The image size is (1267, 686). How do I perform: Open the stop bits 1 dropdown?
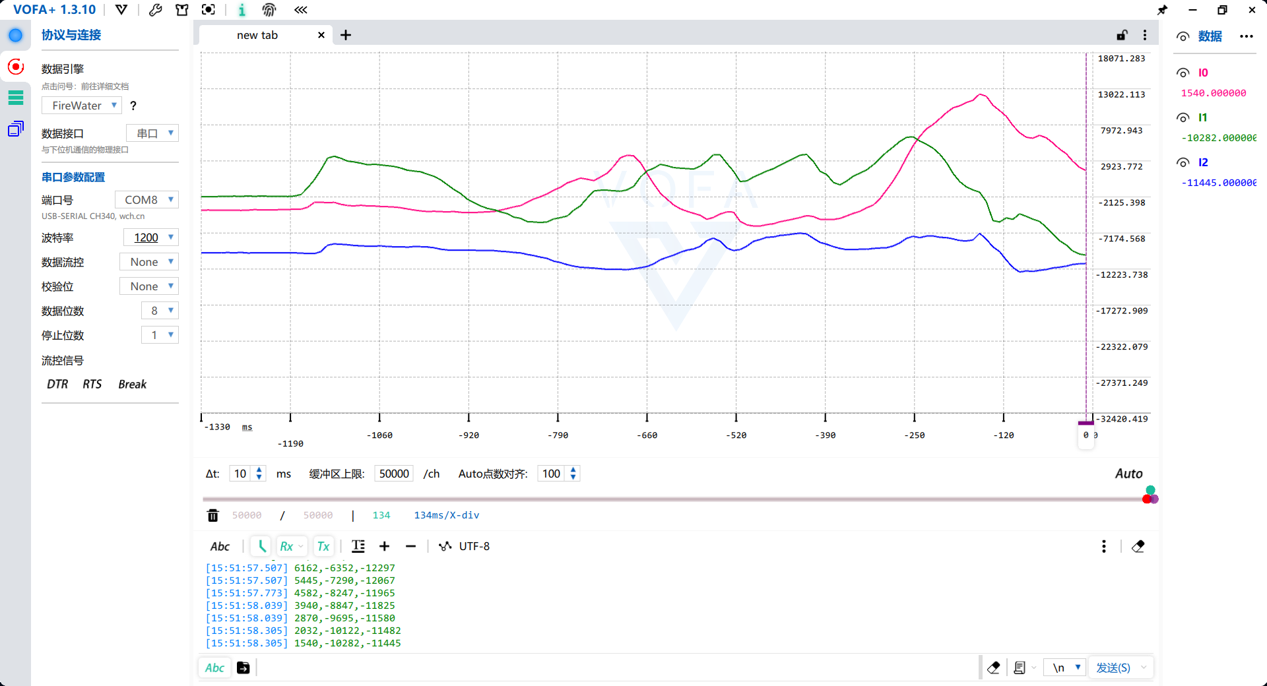pos(160,335)
